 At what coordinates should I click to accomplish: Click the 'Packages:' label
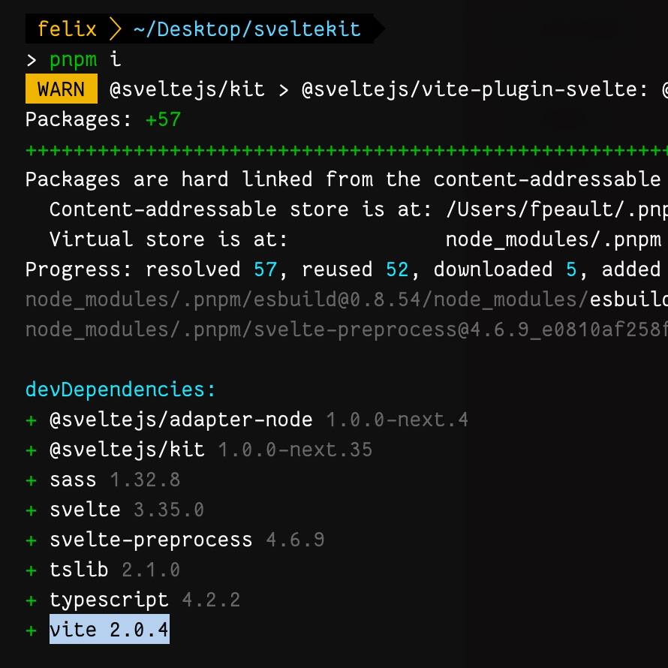tap(79, 119)
